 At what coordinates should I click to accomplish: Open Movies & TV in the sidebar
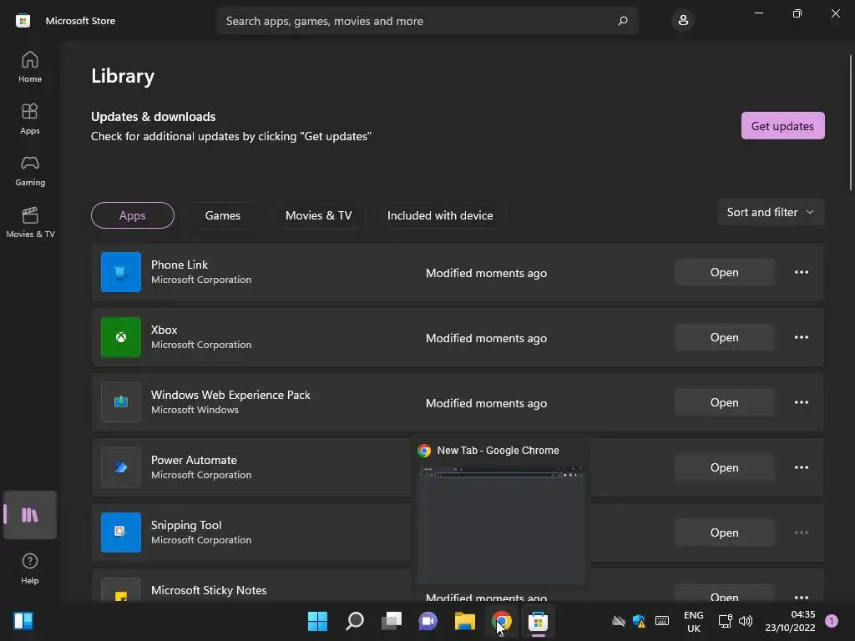point(30,222)
